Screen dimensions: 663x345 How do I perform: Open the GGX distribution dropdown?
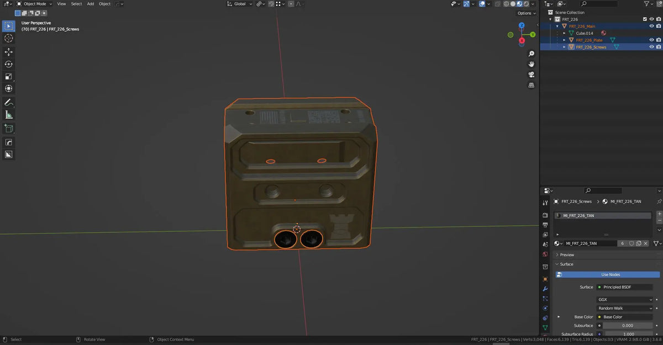tap(625, 299)
